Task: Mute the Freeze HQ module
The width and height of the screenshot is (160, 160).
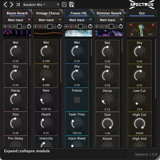Action: click(71, 27)
